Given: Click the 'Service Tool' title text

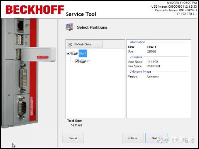Looking at the screenshot, I should [x=81, y=14].
